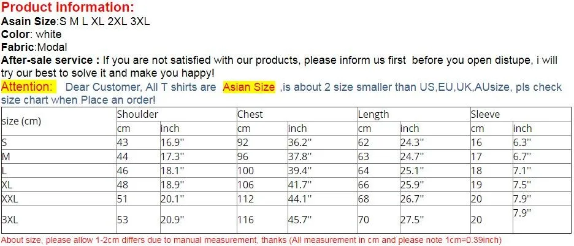This screenshot has height=246, width=574.
Task: Select the 6.3" sleeve inch cell
Action: pyautogui.click(x=522, y=142)
